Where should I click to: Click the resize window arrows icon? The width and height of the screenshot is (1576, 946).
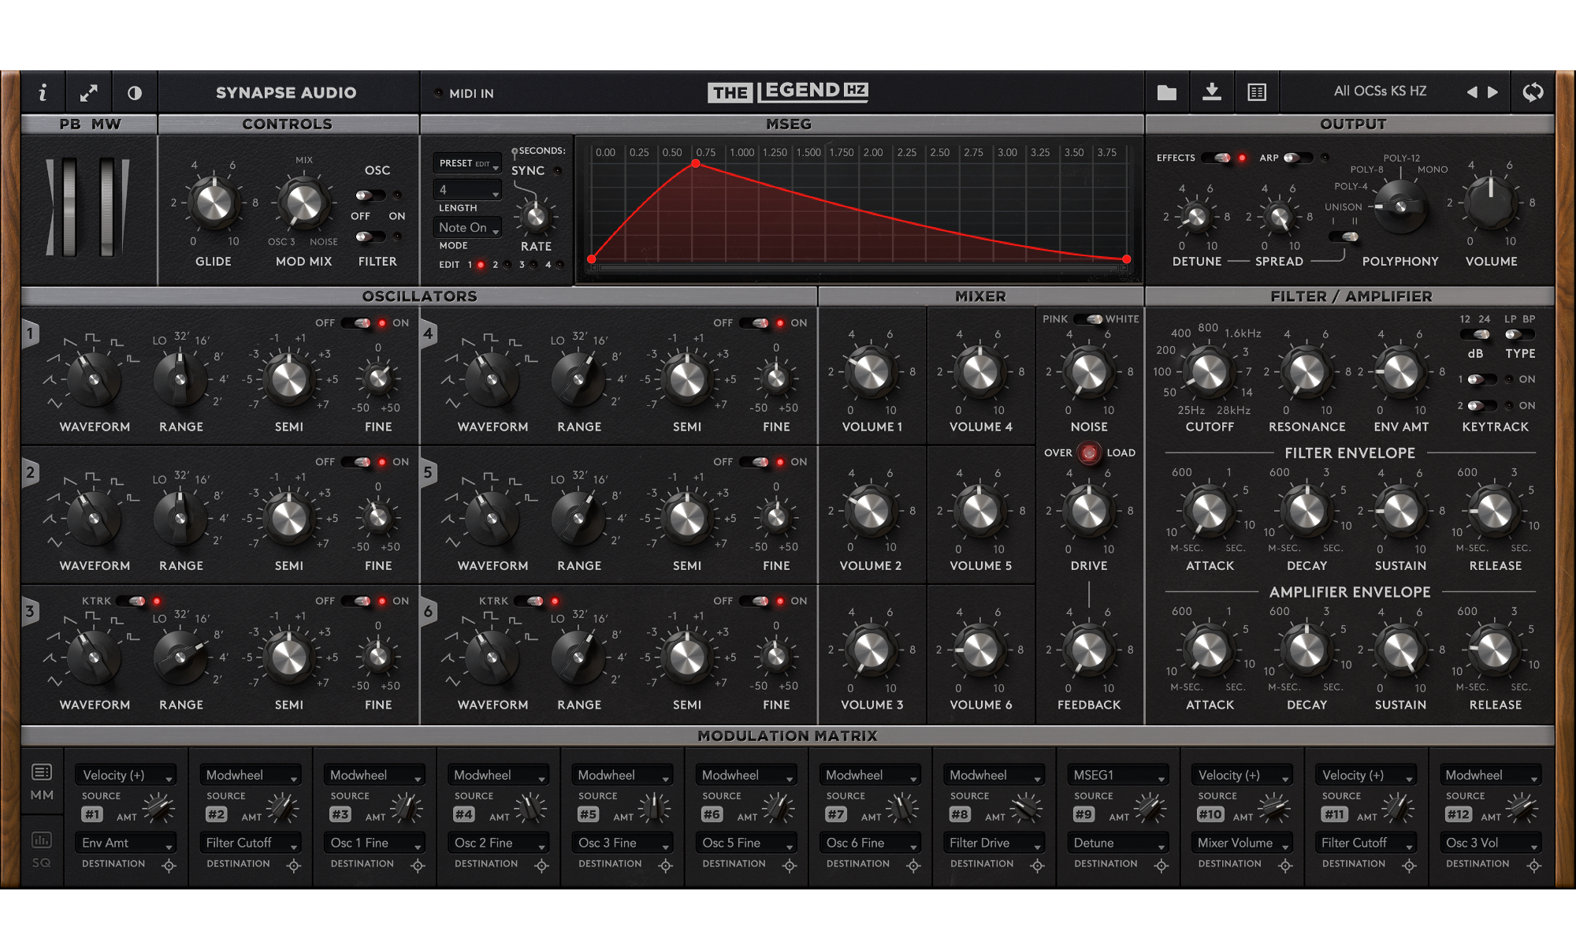tap(88, 93)
